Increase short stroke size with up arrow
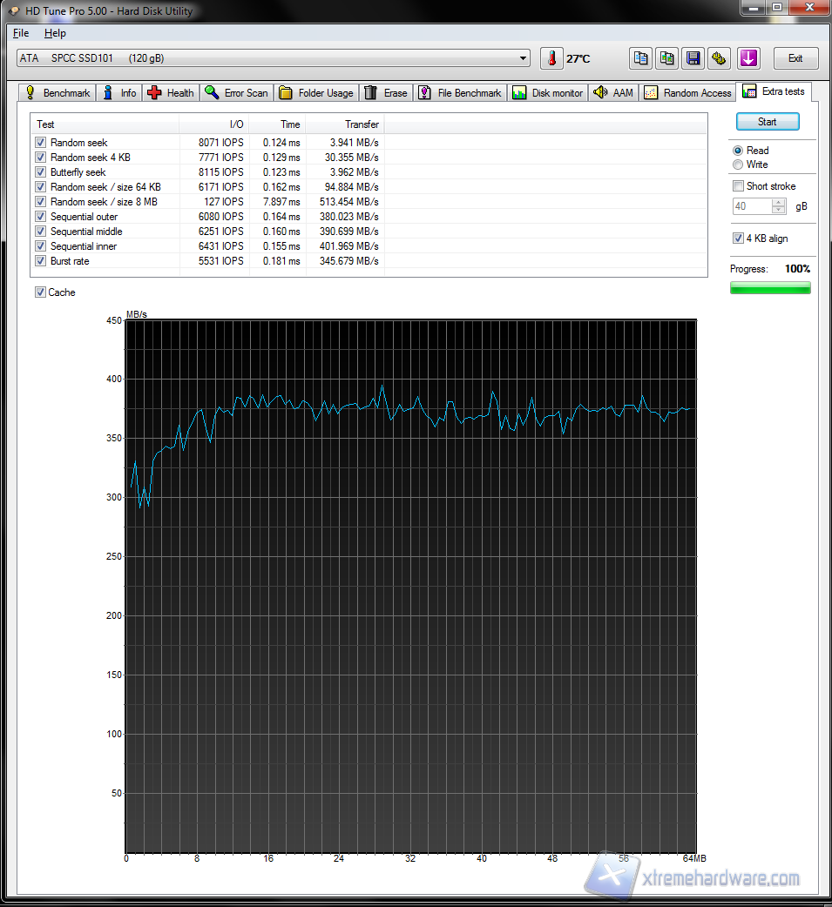Screen dimensions: 832x907 (778, 203)
